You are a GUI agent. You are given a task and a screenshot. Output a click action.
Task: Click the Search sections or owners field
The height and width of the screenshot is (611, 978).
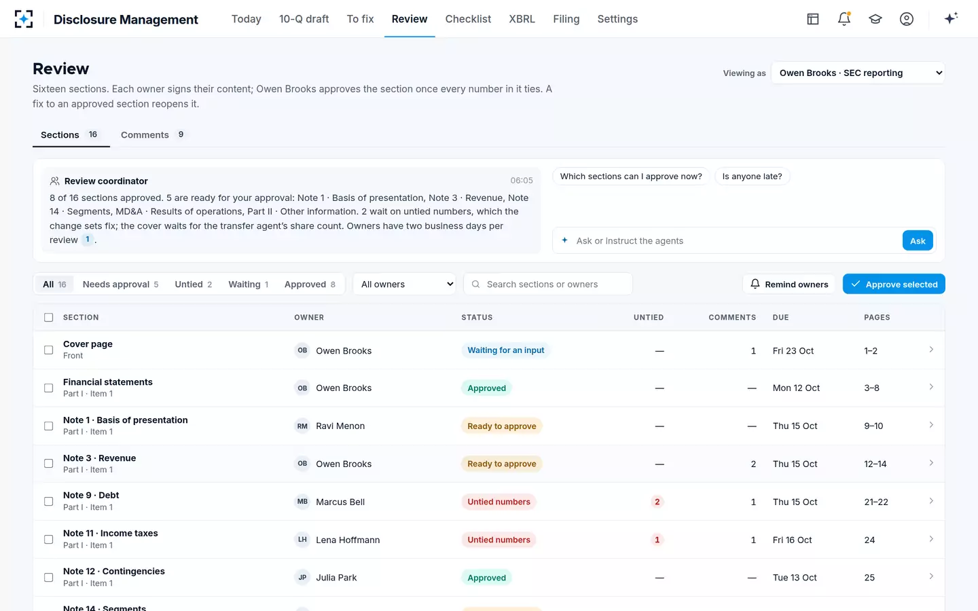tap(548, 284)
